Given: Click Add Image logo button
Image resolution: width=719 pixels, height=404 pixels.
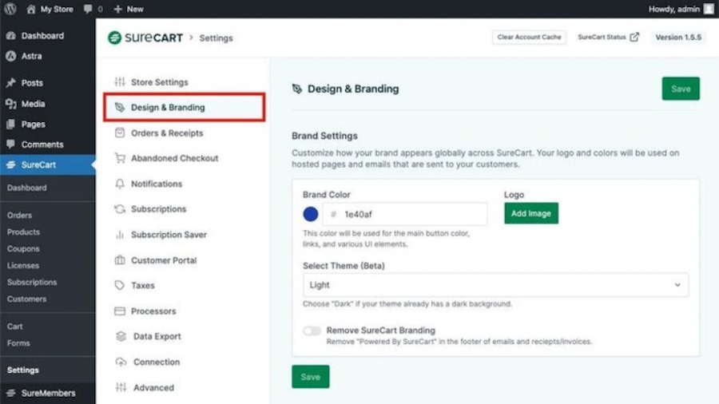Looking at the screenshot, I should pos(531,213).
